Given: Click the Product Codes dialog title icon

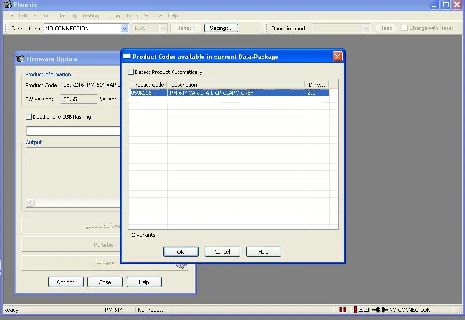Looking at the screenshot, I should [x=127, y=57].
